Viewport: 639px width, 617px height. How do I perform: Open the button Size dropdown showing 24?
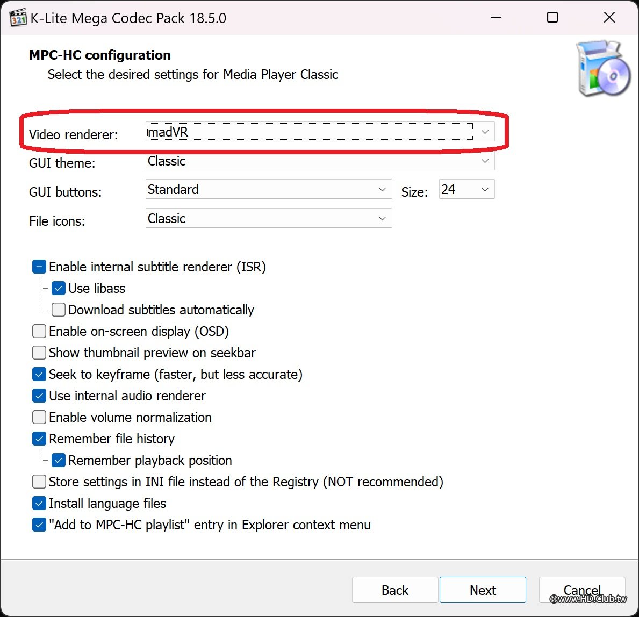pos(467,190)
